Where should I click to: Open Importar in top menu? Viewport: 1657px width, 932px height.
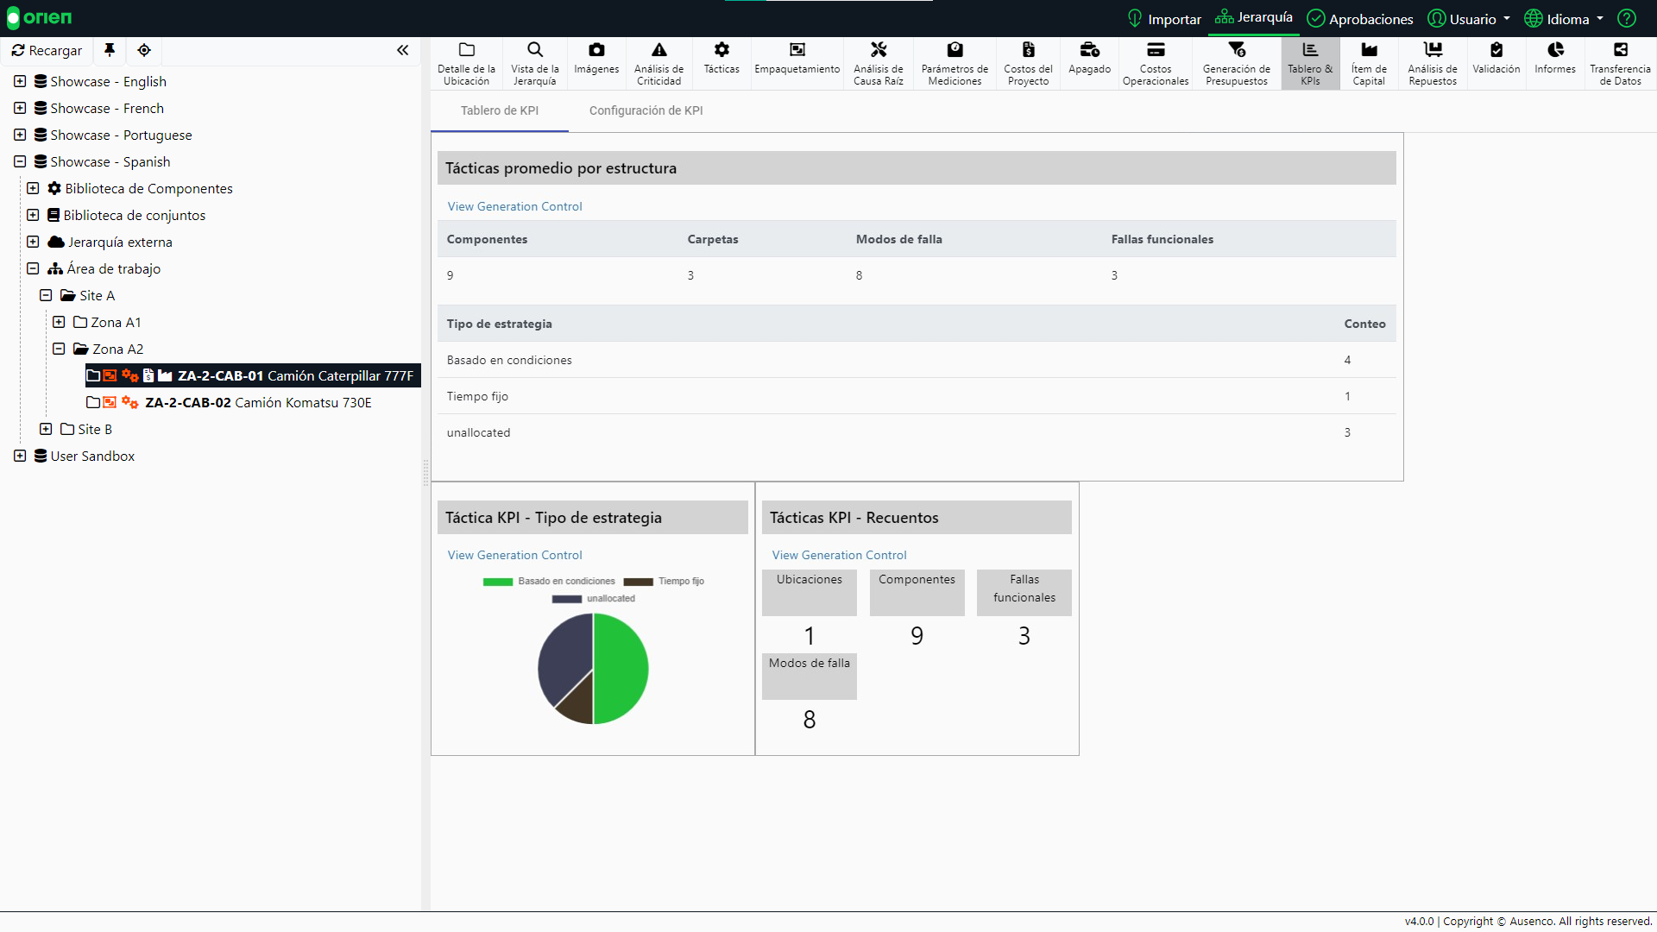(x=1164, y=19)
